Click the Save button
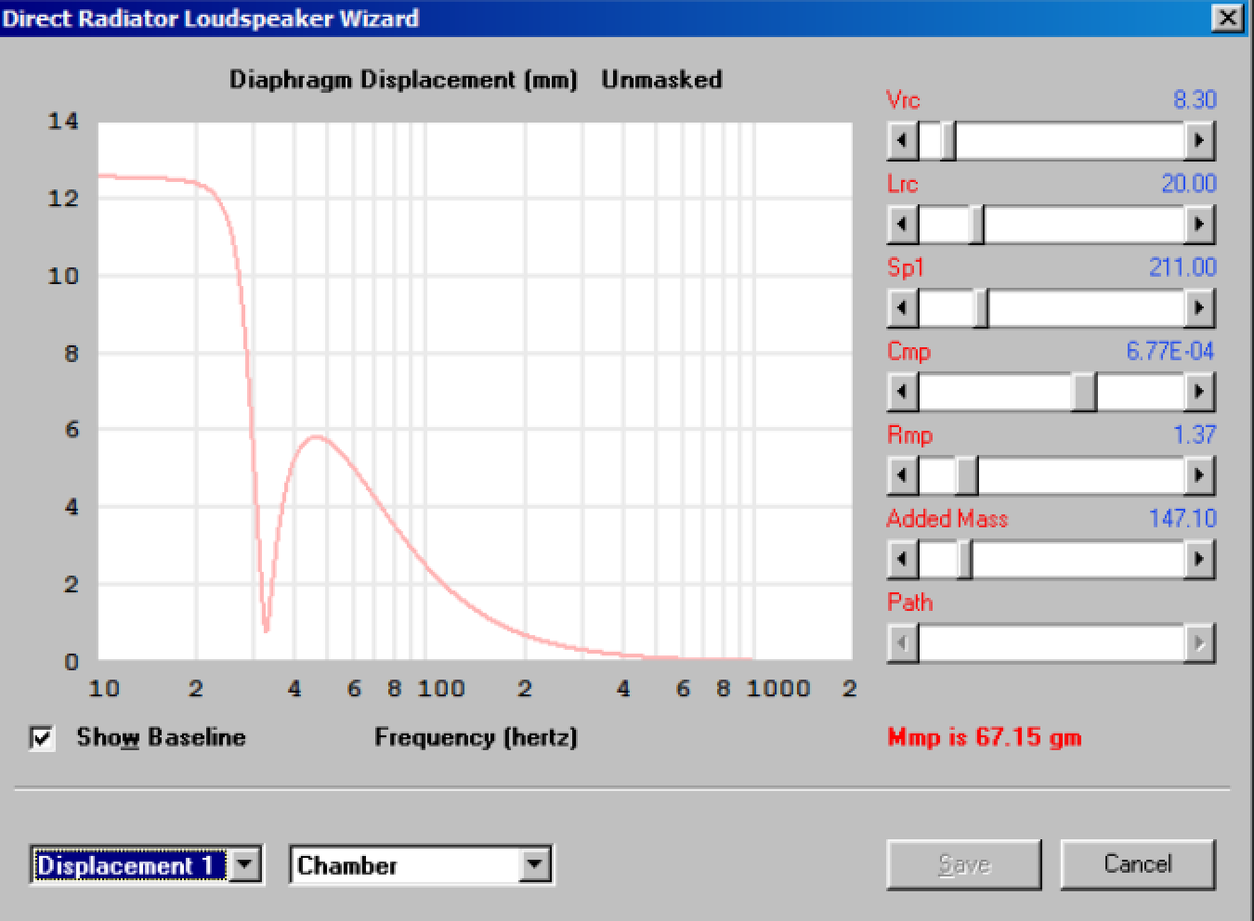Screen dimensions: 1254x921 tap(964, 864)
